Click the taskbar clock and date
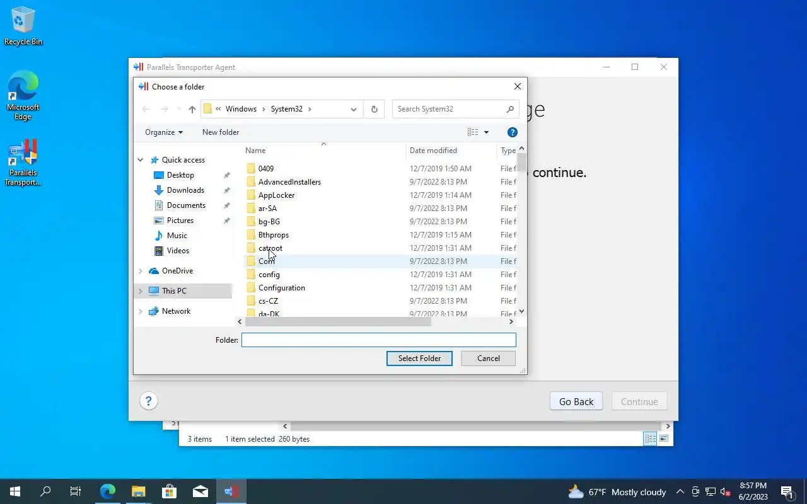Screen dimensions: 807x504 pyautogui.click(x=753, y=491)
